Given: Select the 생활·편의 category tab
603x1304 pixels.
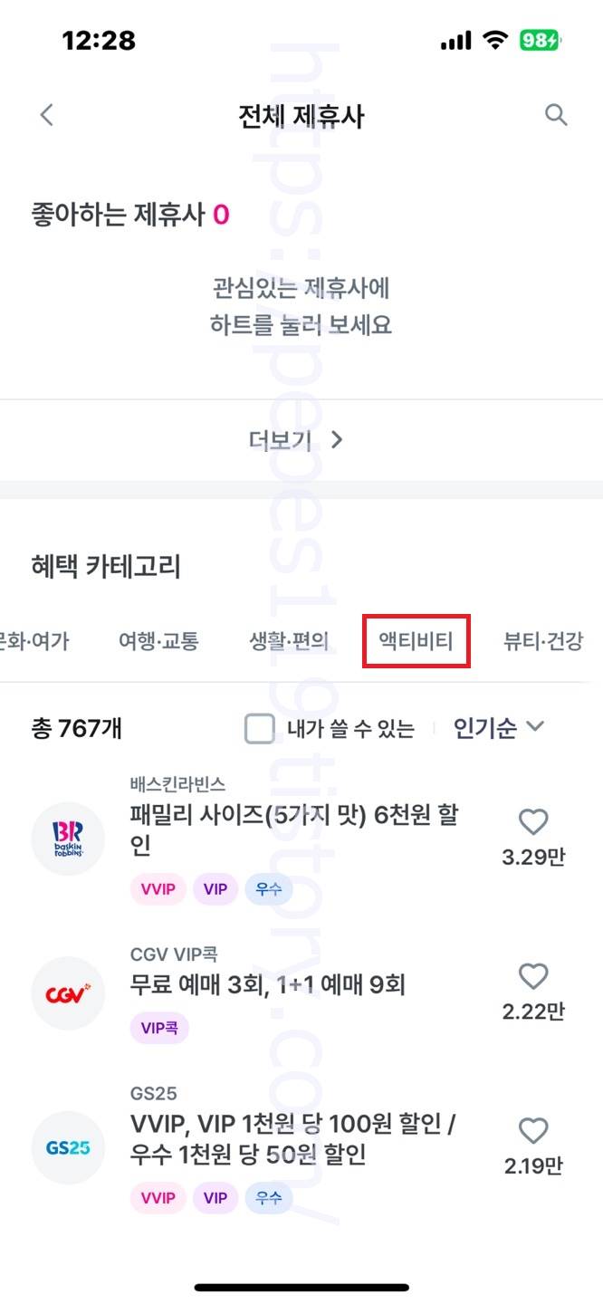Looking at the screenshot, I should (289, 642).
